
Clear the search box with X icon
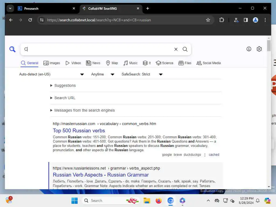176,49
